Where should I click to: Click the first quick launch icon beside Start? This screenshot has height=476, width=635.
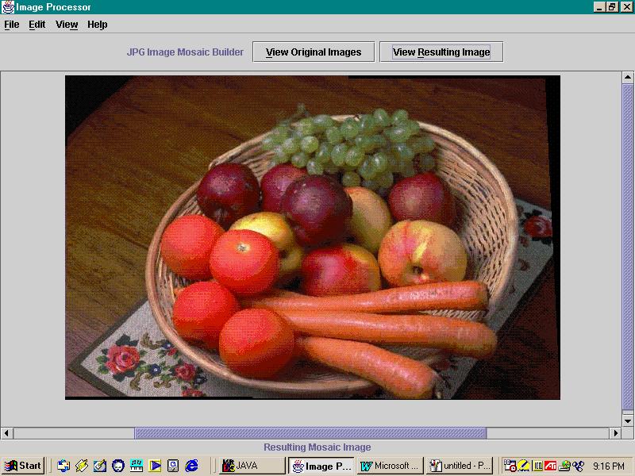tap(63, 466)
